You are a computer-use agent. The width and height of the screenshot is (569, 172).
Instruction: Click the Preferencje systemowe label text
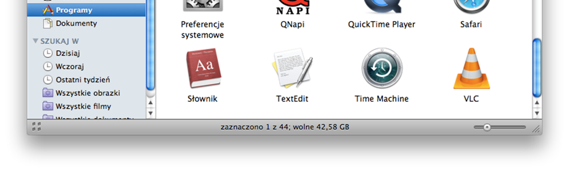point(202,30)
